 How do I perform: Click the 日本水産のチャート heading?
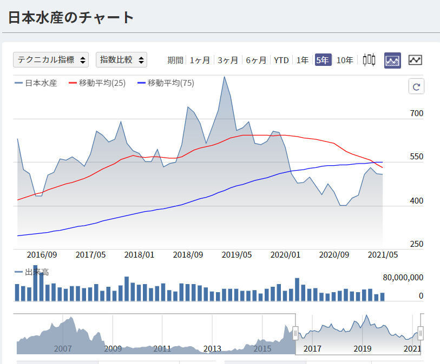click(x=71, y=17)
